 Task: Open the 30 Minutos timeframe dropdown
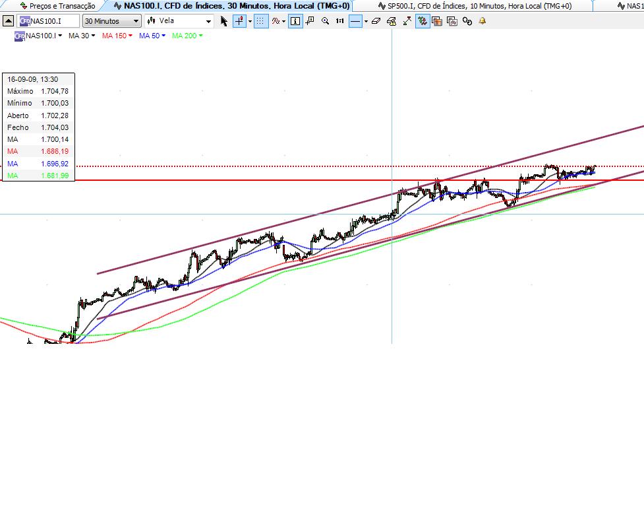pyautogui.click(x=111, y=21)
